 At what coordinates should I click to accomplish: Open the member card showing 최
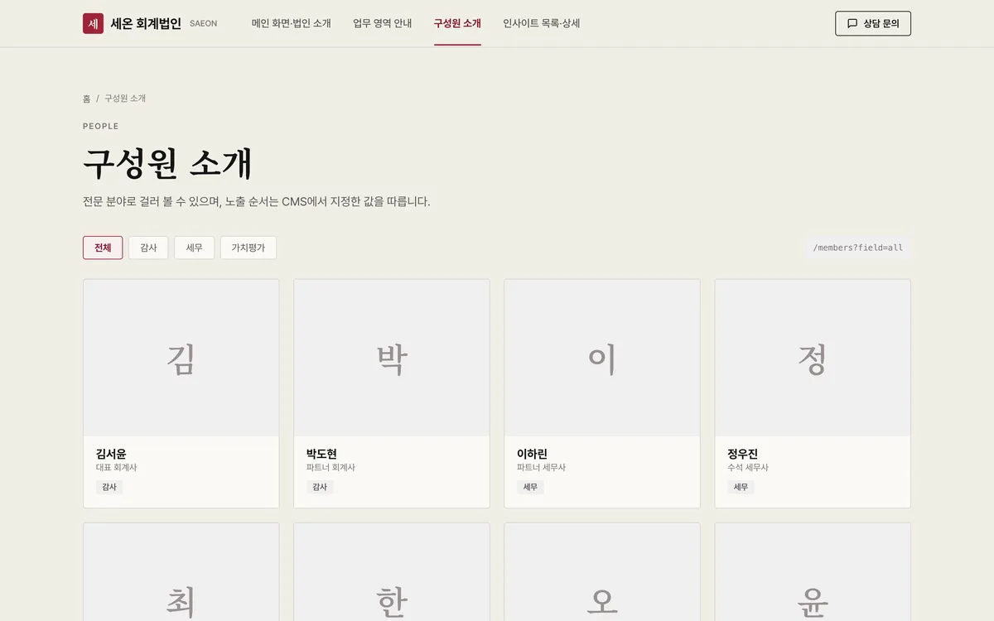click(x=181, y=572)
